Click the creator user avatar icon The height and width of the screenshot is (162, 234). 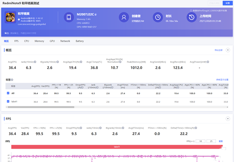coord(124,17)
